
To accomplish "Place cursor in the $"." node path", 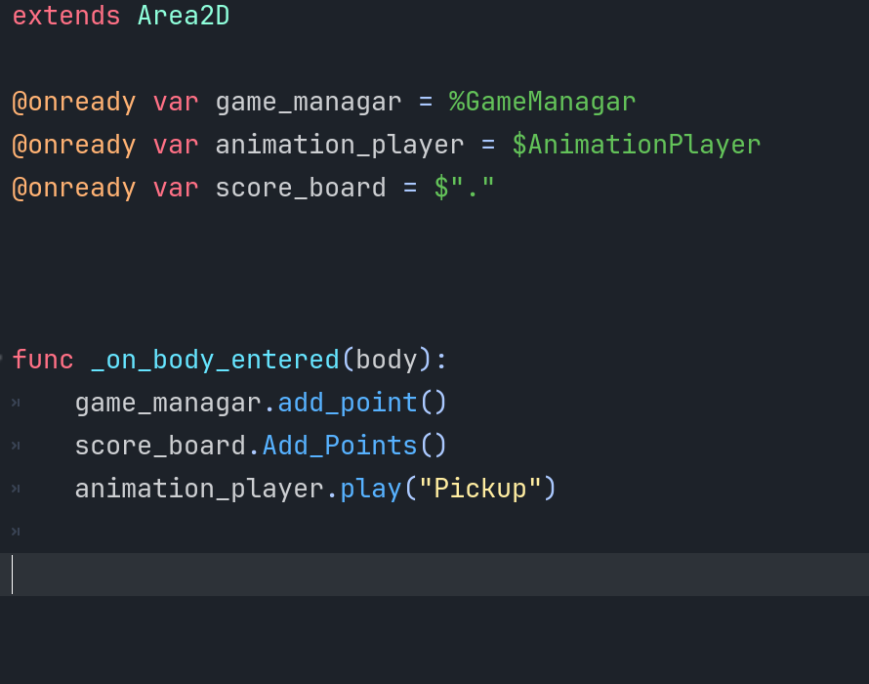I will pos(464,188).
